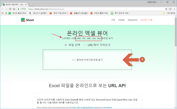
Task: Open the 네이버 bookmark
Action: tap(18, 13)
